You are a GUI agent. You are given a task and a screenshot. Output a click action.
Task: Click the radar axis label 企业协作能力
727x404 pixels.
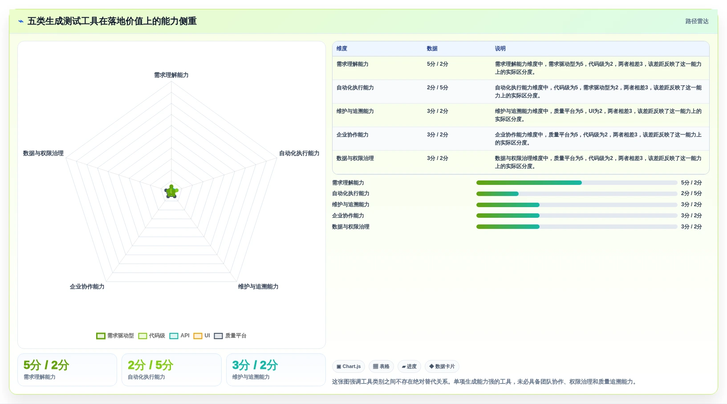(x=87, y=287)
